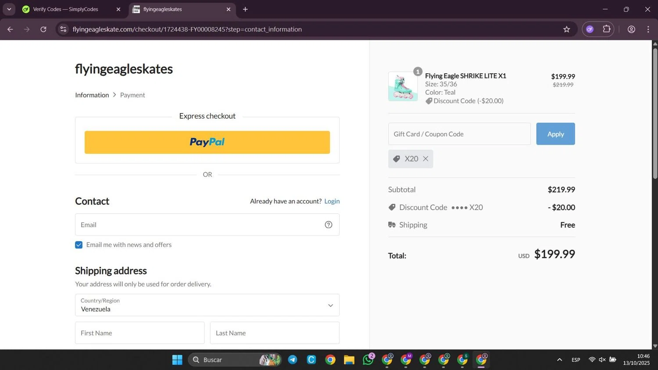Screen dimensions: 658x370
Task: Open the browser extensions puzzle icon
Action: pos(607,29)
